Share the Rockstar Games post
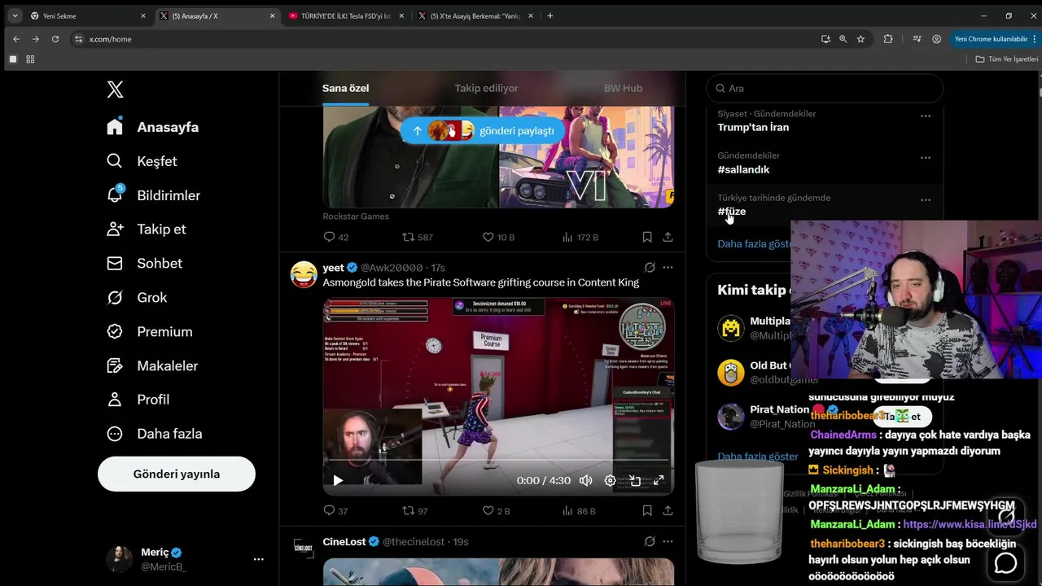The image size is (1042, 586). tap(668, 237)
